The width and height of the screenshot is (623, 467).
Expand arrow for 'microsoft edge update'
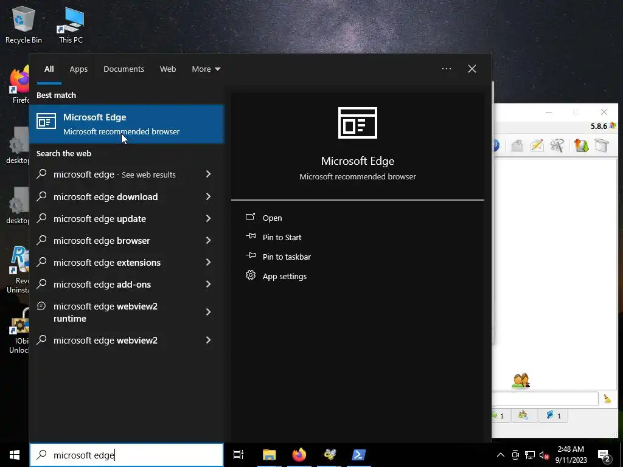point(208,218)
